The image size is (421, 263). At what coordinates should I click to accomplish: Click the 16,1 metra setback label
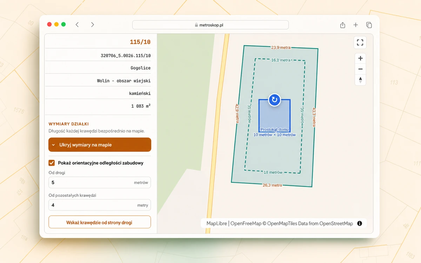click(281, 60)
